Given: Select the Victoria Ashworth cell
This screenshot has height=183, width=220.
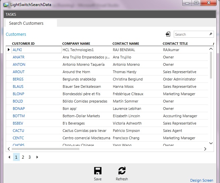Looking at the screenshot, I should pyautogui.click(x=127, y=123).
